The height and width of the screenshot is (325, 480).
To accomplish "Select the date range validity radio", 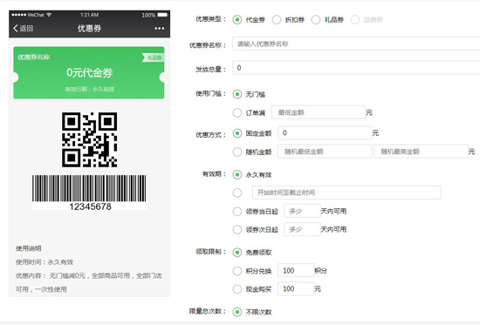I will [x=237, y=193].
